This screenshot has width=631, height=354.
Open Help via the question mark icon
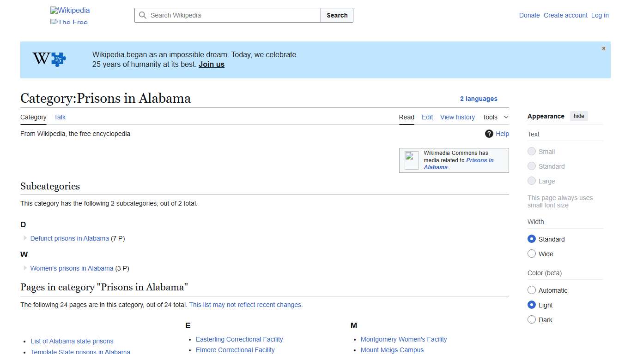coord(489,134)
